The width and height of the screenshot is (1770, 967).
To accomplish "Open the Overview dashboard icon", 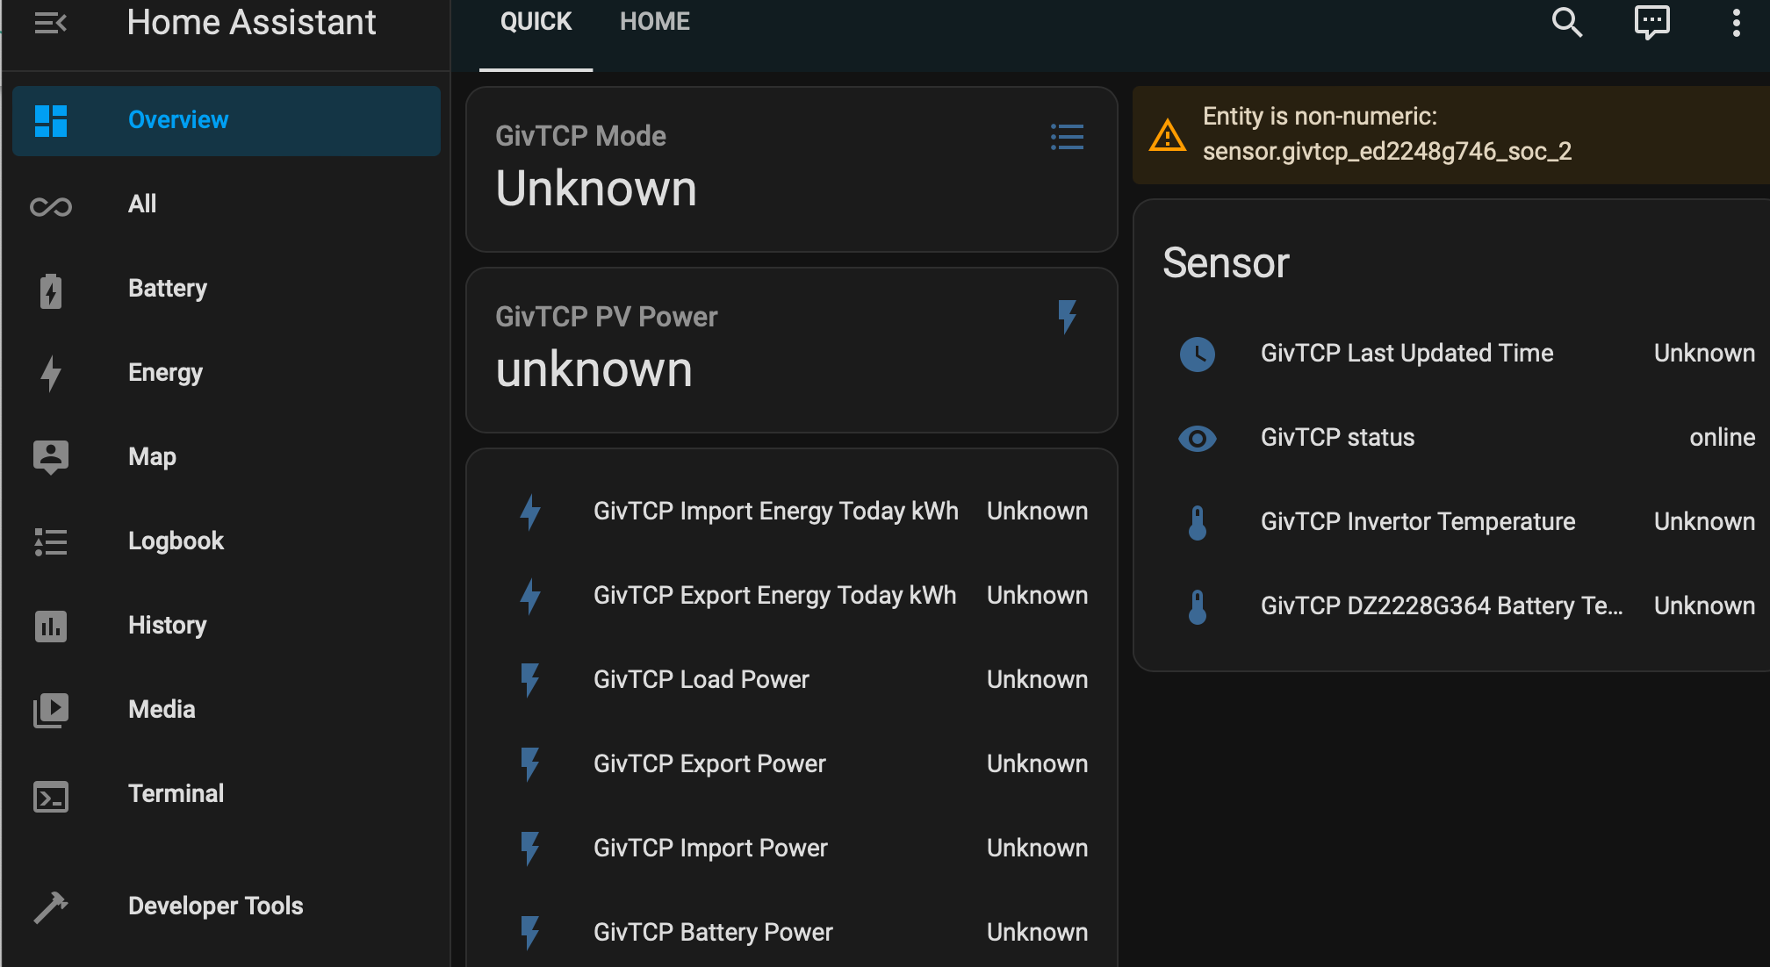I will click(x=51, y=120).
